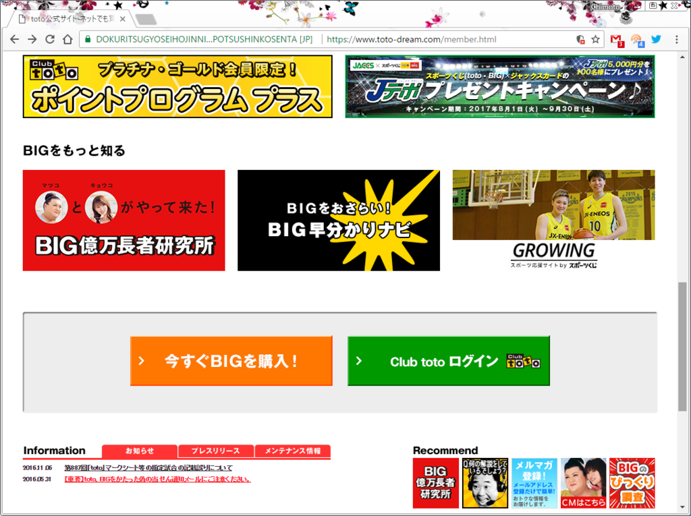691x516 pixels.
Task: Reload the page with the refresh icon
Action: point(50,39)
